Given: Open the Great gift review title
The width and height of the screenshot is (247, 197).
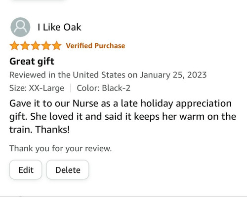Looking at the screenshot, I should click(x=32, y=62).
